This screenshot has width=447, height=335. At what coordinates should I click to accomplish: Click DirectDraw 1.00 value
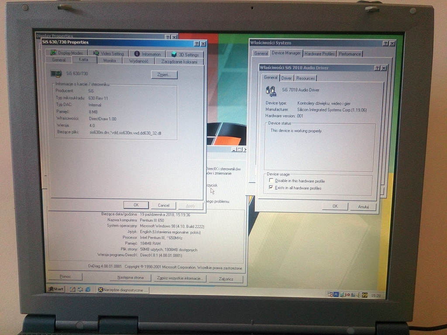(102, 119)
